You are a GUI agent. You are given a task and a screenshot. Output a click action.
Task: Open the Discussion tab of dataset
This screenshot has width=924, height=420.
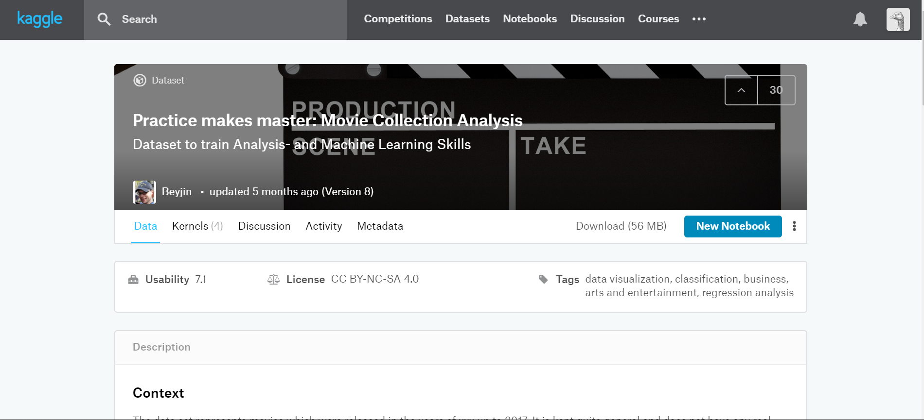(x=264, y=226)
